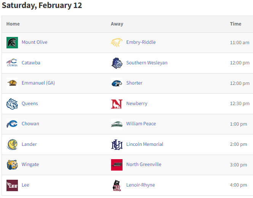253x198 pixels.
Task: Open the Lenoir-Rhyne team link
Action: [x=140, y=185]
